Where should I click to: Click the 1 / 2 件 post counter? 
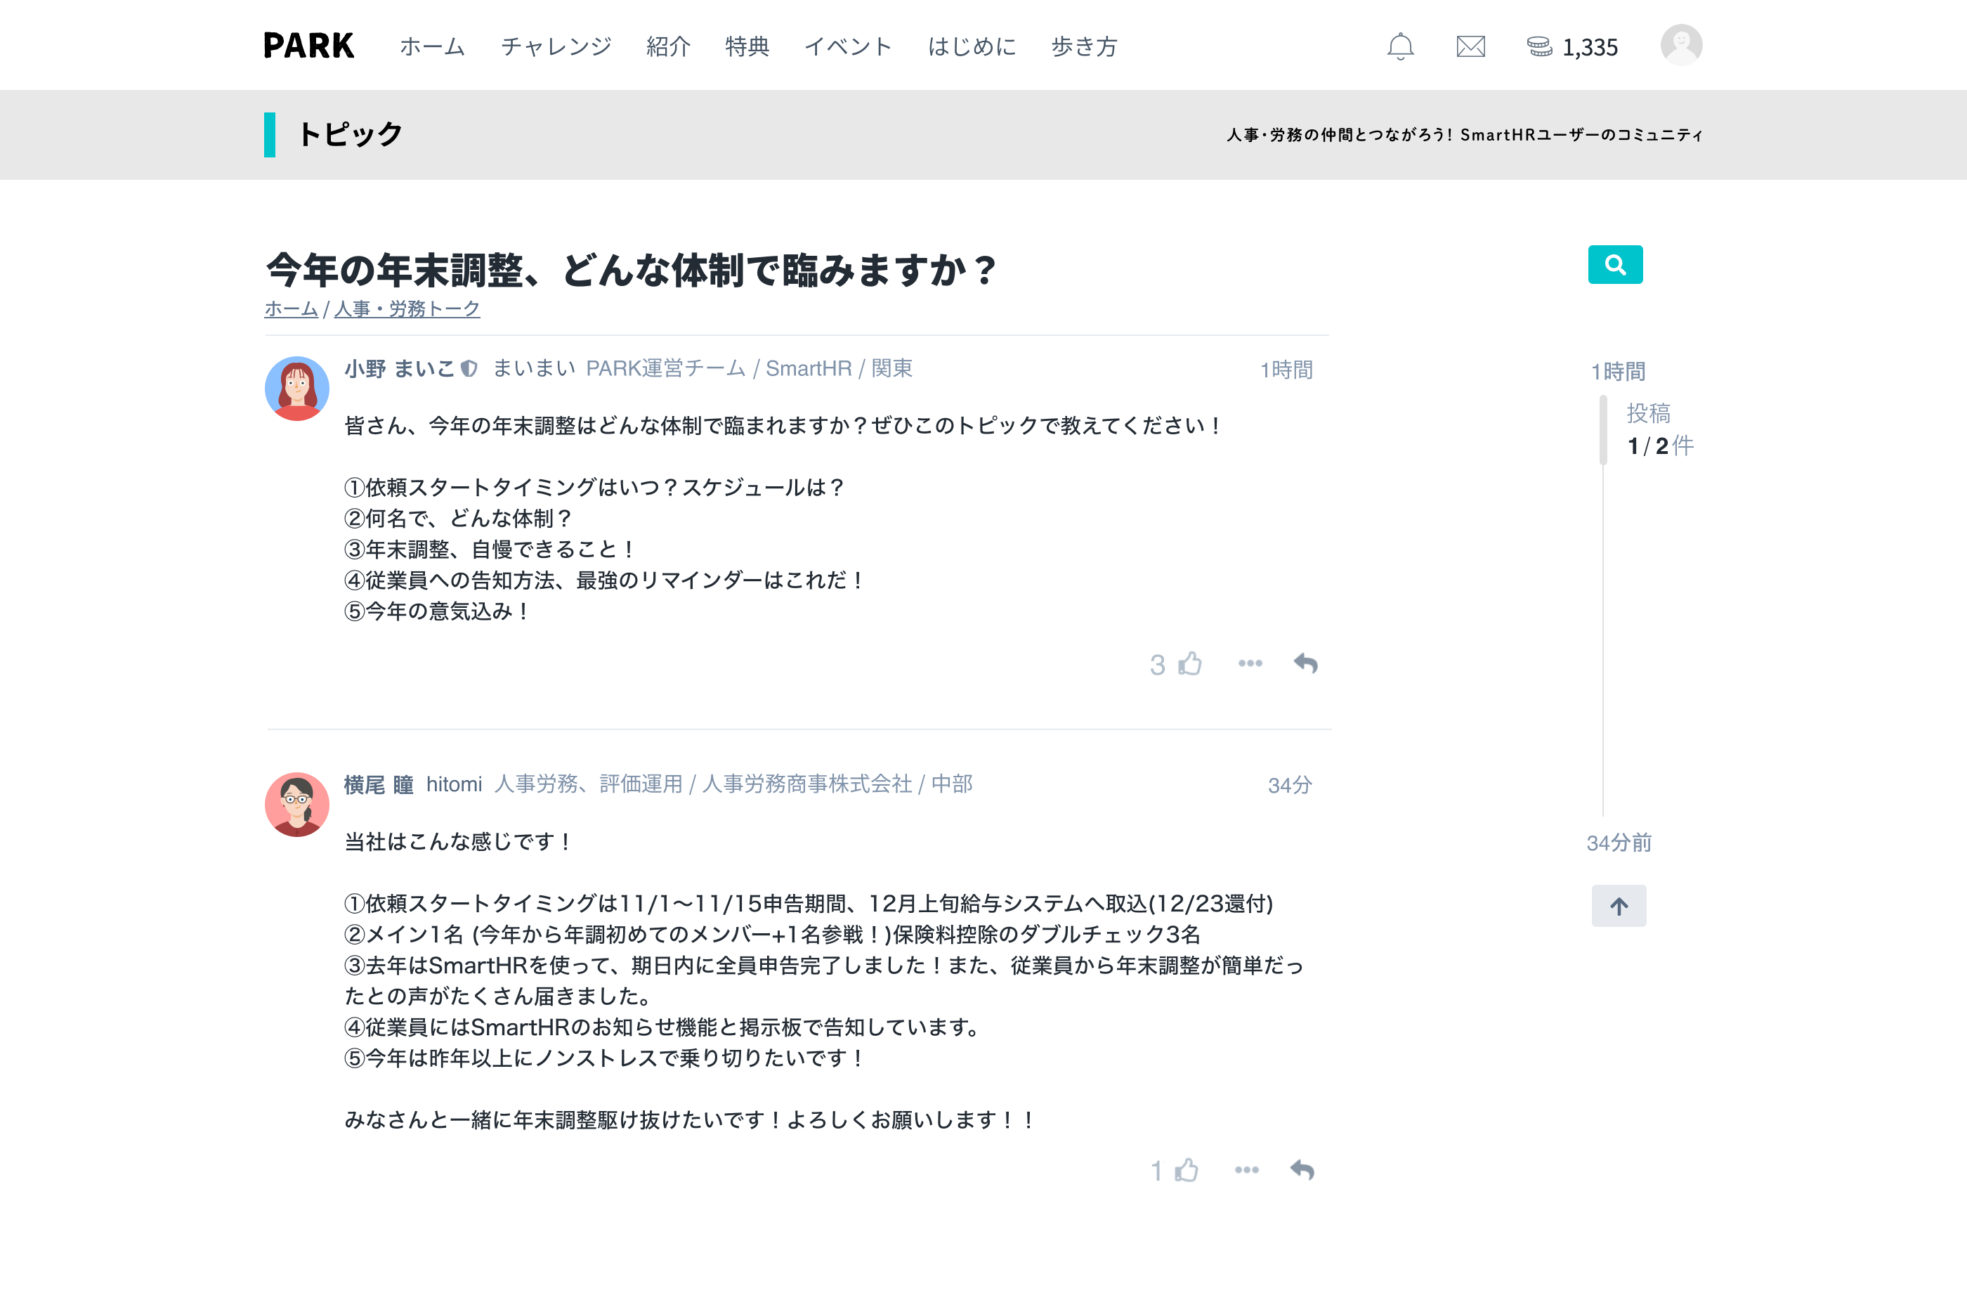pos(1660,446)
